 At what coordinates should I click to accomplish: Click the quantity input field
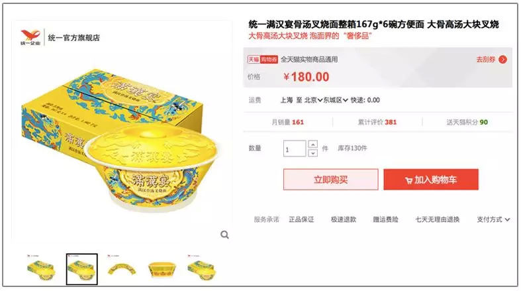[295, 148]
